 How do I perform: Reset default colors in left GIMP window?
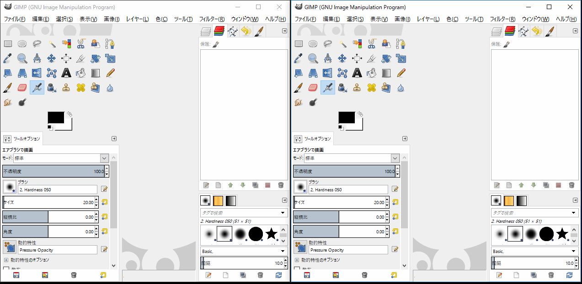tap(50, 127)
